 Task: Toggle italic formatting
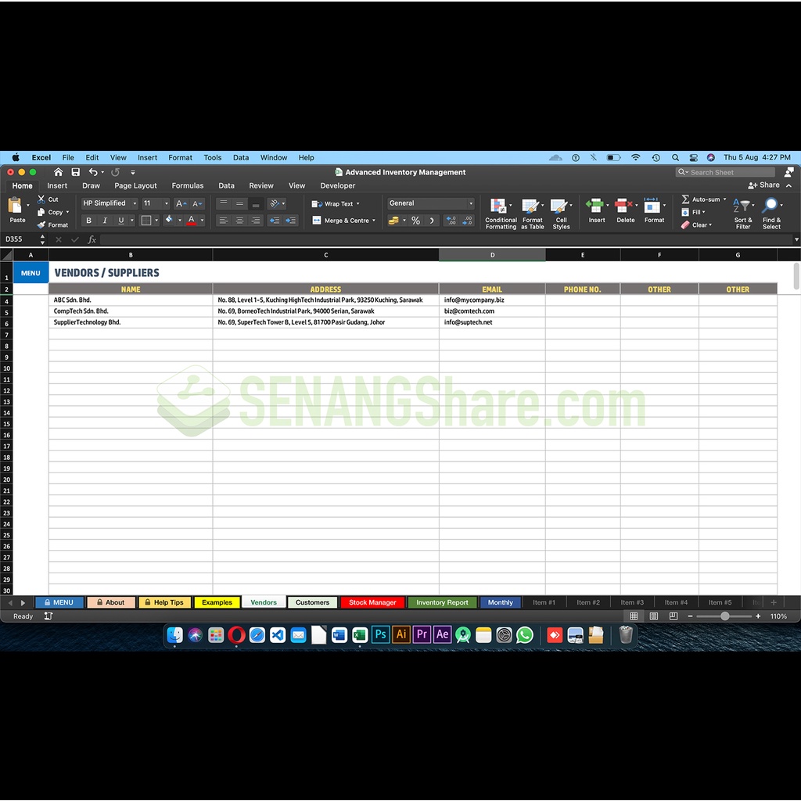(x=105, y=221)
